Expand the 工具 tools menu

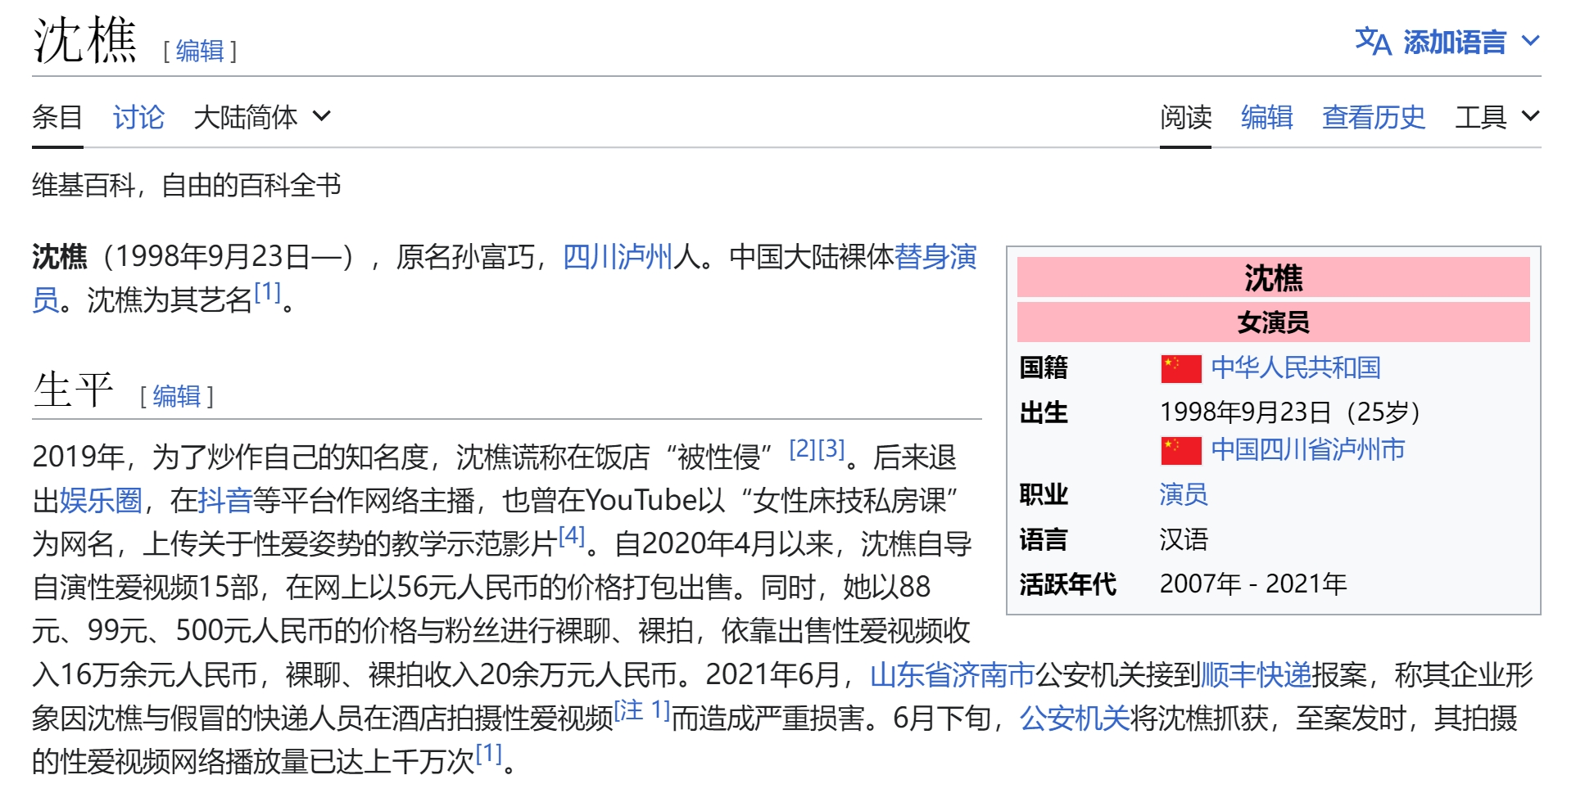click(x=1497, y=117)
